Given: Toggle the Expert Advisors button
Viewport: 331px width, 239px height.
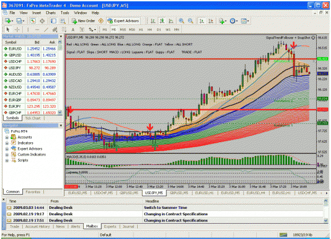Looking at the screenshot, I should (x=123, y=21).
